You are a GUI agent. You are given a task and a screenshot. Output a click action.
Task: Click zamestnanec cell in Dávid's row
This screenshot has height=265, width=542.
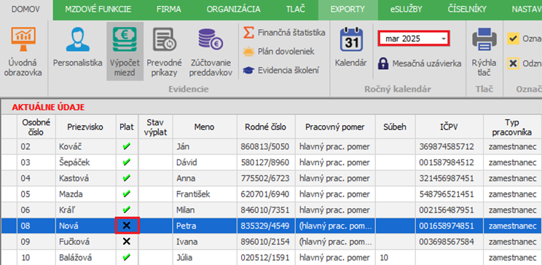tap(512, 163)
